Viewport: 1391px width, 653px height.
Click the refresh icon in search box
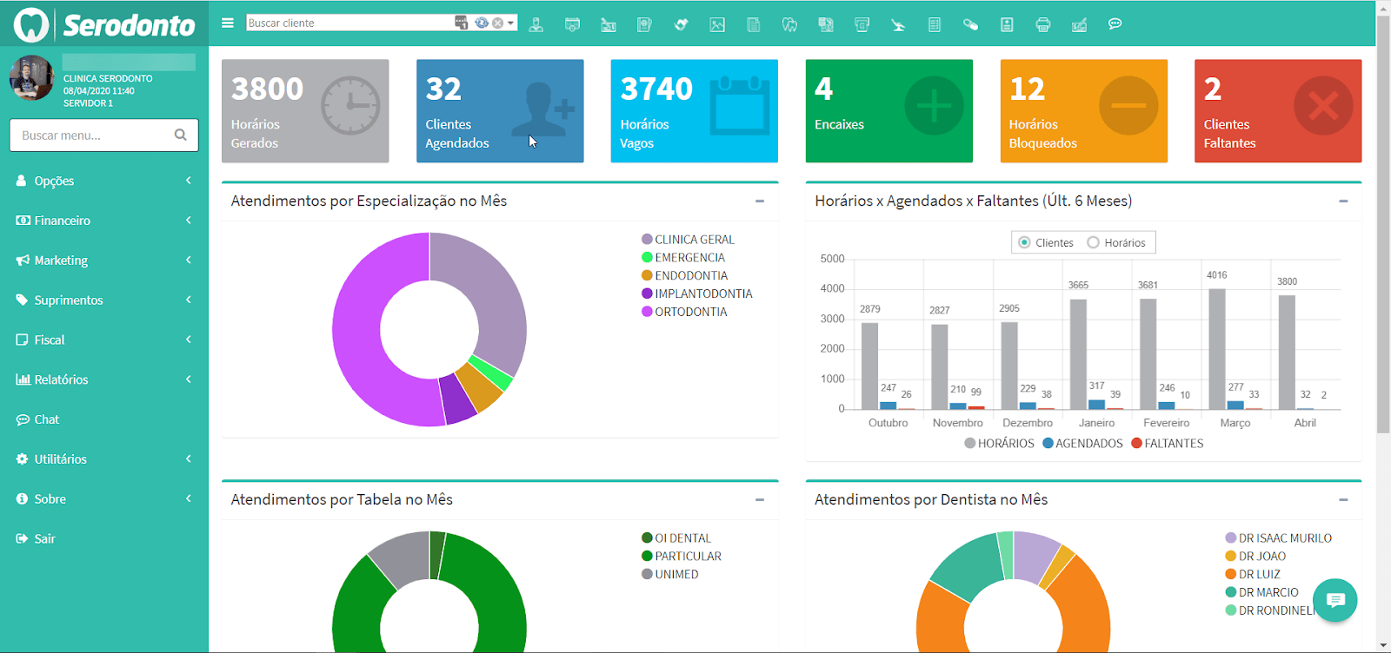point(482,23)
